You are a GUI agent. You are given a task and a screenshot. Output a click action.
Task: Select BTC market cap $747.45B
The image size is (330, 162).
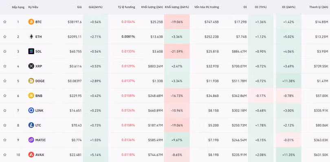[211, 22]
